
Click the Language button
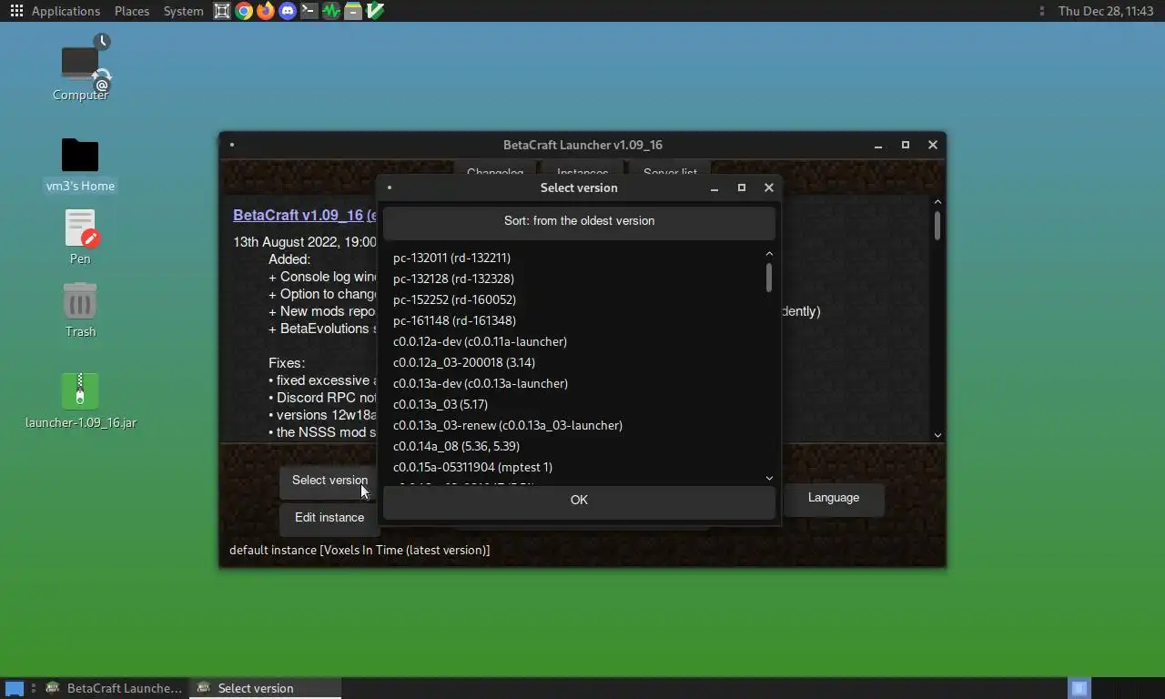pos(834,498)
